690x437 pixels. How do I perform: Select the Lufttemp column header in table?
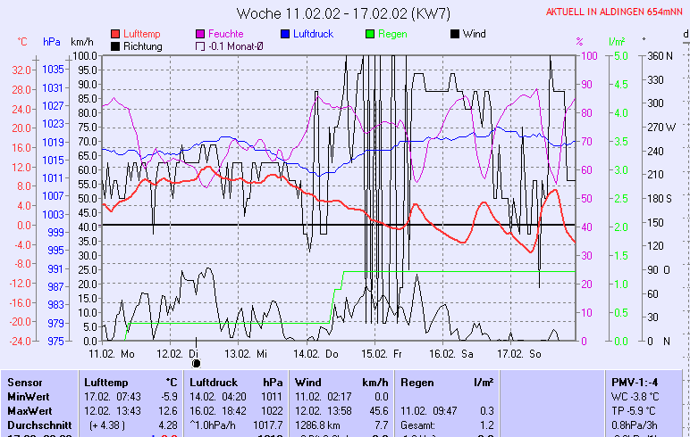pos(102,382)
